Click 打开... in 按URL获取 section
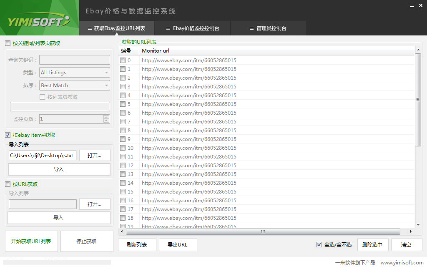The height and width of the screenshot is (269, 427). [95, 204]
